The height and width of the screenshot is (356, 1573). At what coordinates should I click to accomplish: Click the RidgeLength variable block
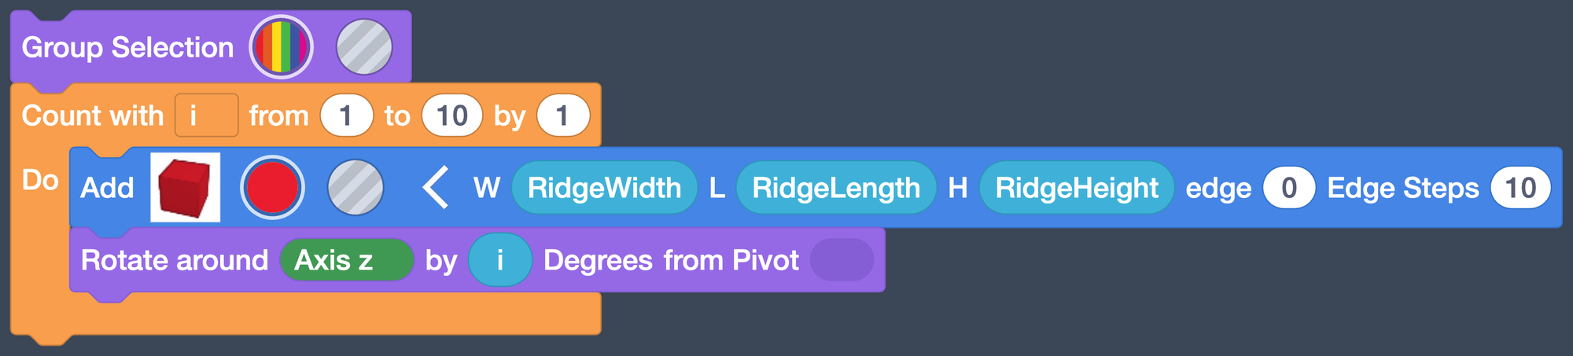point(836,188)
